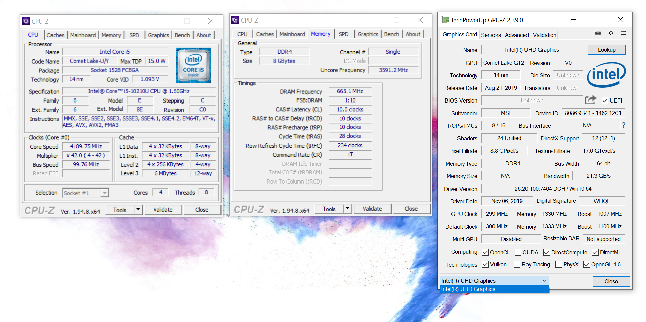Select the Resizable BAR value Not supported
Image resolution: width=646 pixels, height=322 pixels.
coord(604,239)
